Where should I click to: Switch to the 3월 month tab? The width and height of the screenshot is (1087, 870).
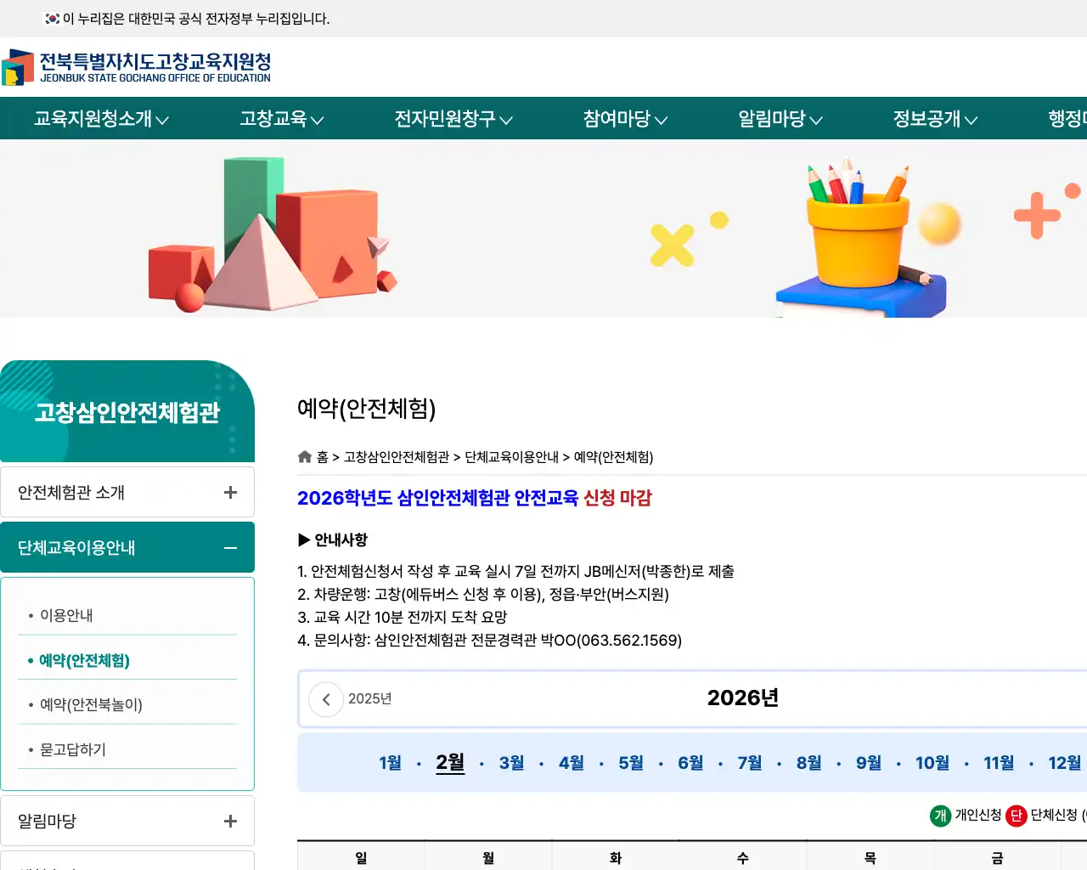510,763
